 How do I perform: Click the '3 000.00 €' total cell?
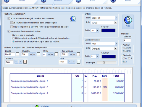click(x=118, y=93)
